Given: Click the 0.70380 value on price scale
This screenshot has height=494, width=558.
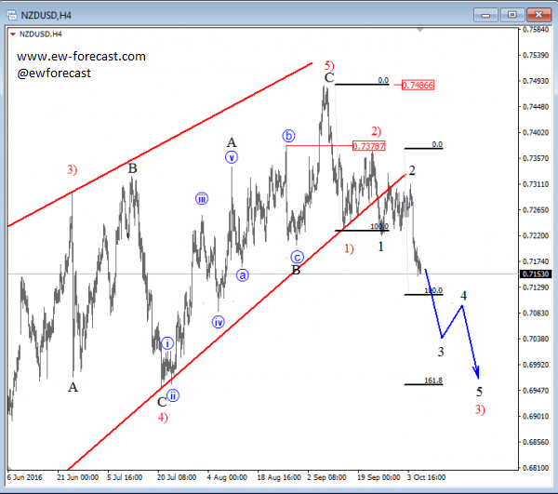Looking at the screenshot, I should [536, 339].
